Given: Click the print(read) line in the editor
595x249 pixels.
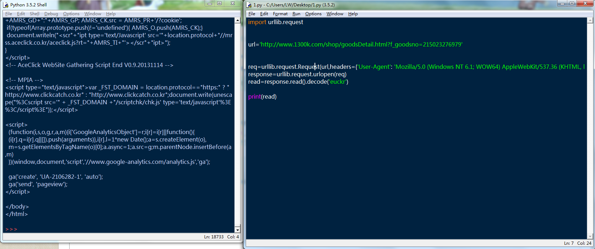Looking at the screenshot, I should [x=262, y=96].
